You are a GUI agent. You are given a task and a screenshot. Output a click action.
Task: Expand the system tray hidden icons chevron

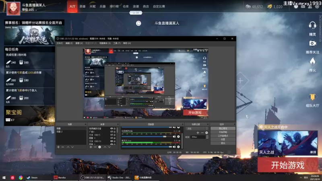point(301,177)
